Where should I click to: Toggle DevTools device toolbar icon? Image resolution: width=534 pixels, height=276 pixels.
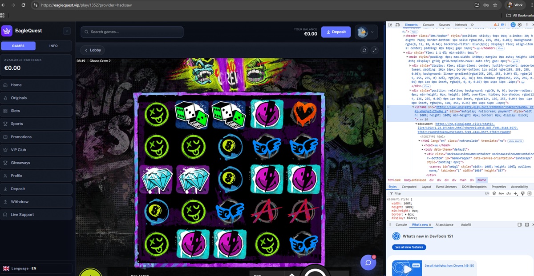[x=398, y=25]
